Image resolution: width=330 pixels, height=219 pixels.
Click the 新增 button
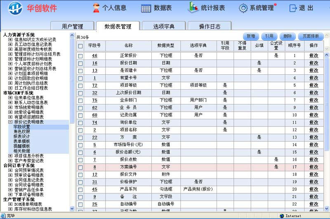251,36
